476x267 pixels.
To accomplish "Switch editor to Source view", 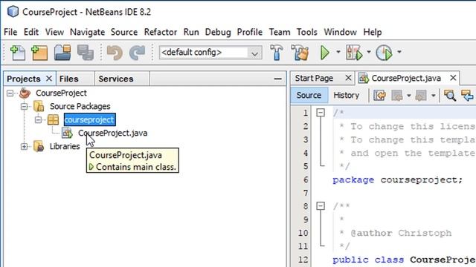I will 309,95.
